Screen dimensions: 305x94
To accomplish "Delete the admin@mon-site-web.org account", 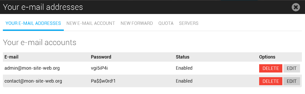I will [271, 68].
